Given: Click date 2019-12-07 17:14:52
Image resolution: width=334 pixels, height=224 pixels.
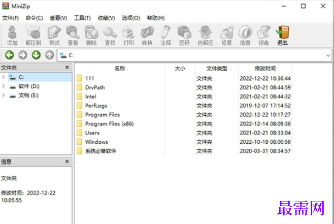Looking at the screenshot, I should coord(265,106).
